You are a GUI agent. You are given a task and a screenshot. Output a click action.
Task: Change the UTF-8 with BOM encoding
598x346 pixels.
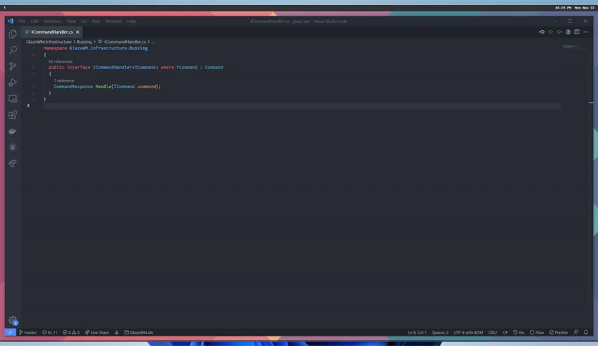point(469,332)
